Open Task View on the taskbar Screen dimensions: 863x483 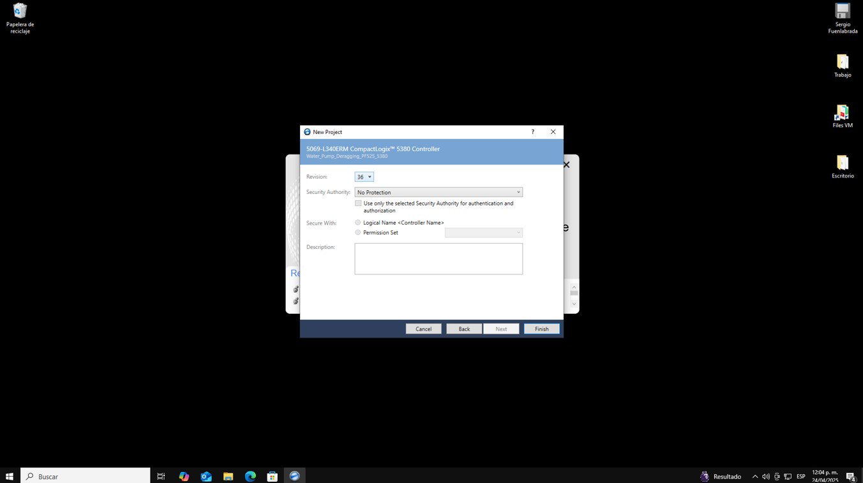(161, 476)
